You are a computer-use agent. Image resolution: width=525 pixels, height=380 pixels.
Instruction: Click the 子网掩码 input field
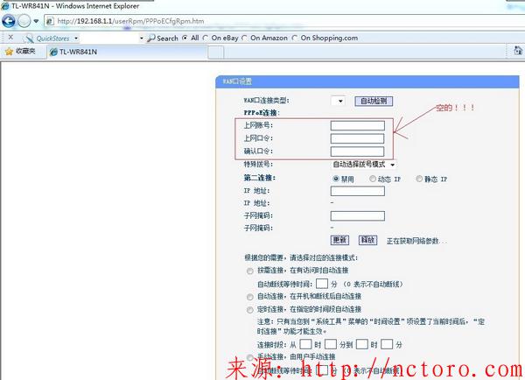(358, 215)
